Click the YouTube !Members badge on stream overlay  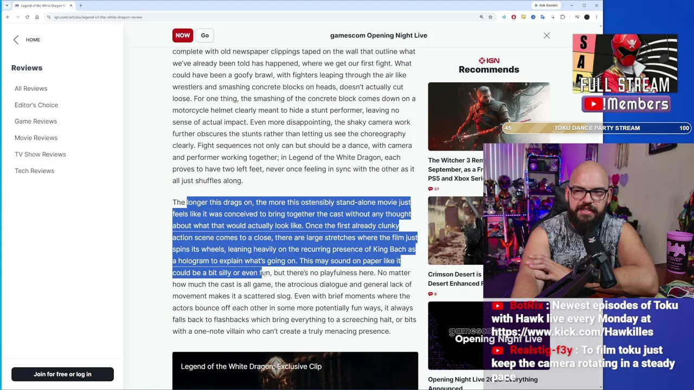(x=626, y=104)
